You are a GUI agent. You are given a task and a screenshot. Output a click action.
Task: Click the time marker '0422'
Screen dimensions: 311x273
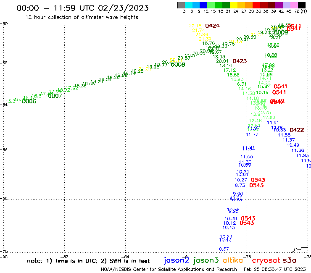(x=297, y=130)
